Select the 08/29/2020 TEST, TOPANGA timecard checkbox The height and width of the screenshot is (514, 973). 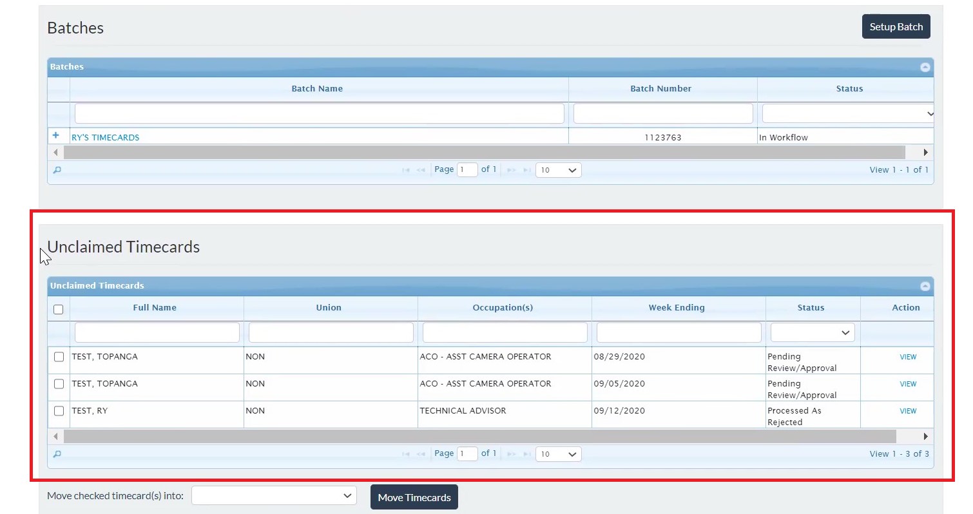pyautogui.click(x=59, y=357)
